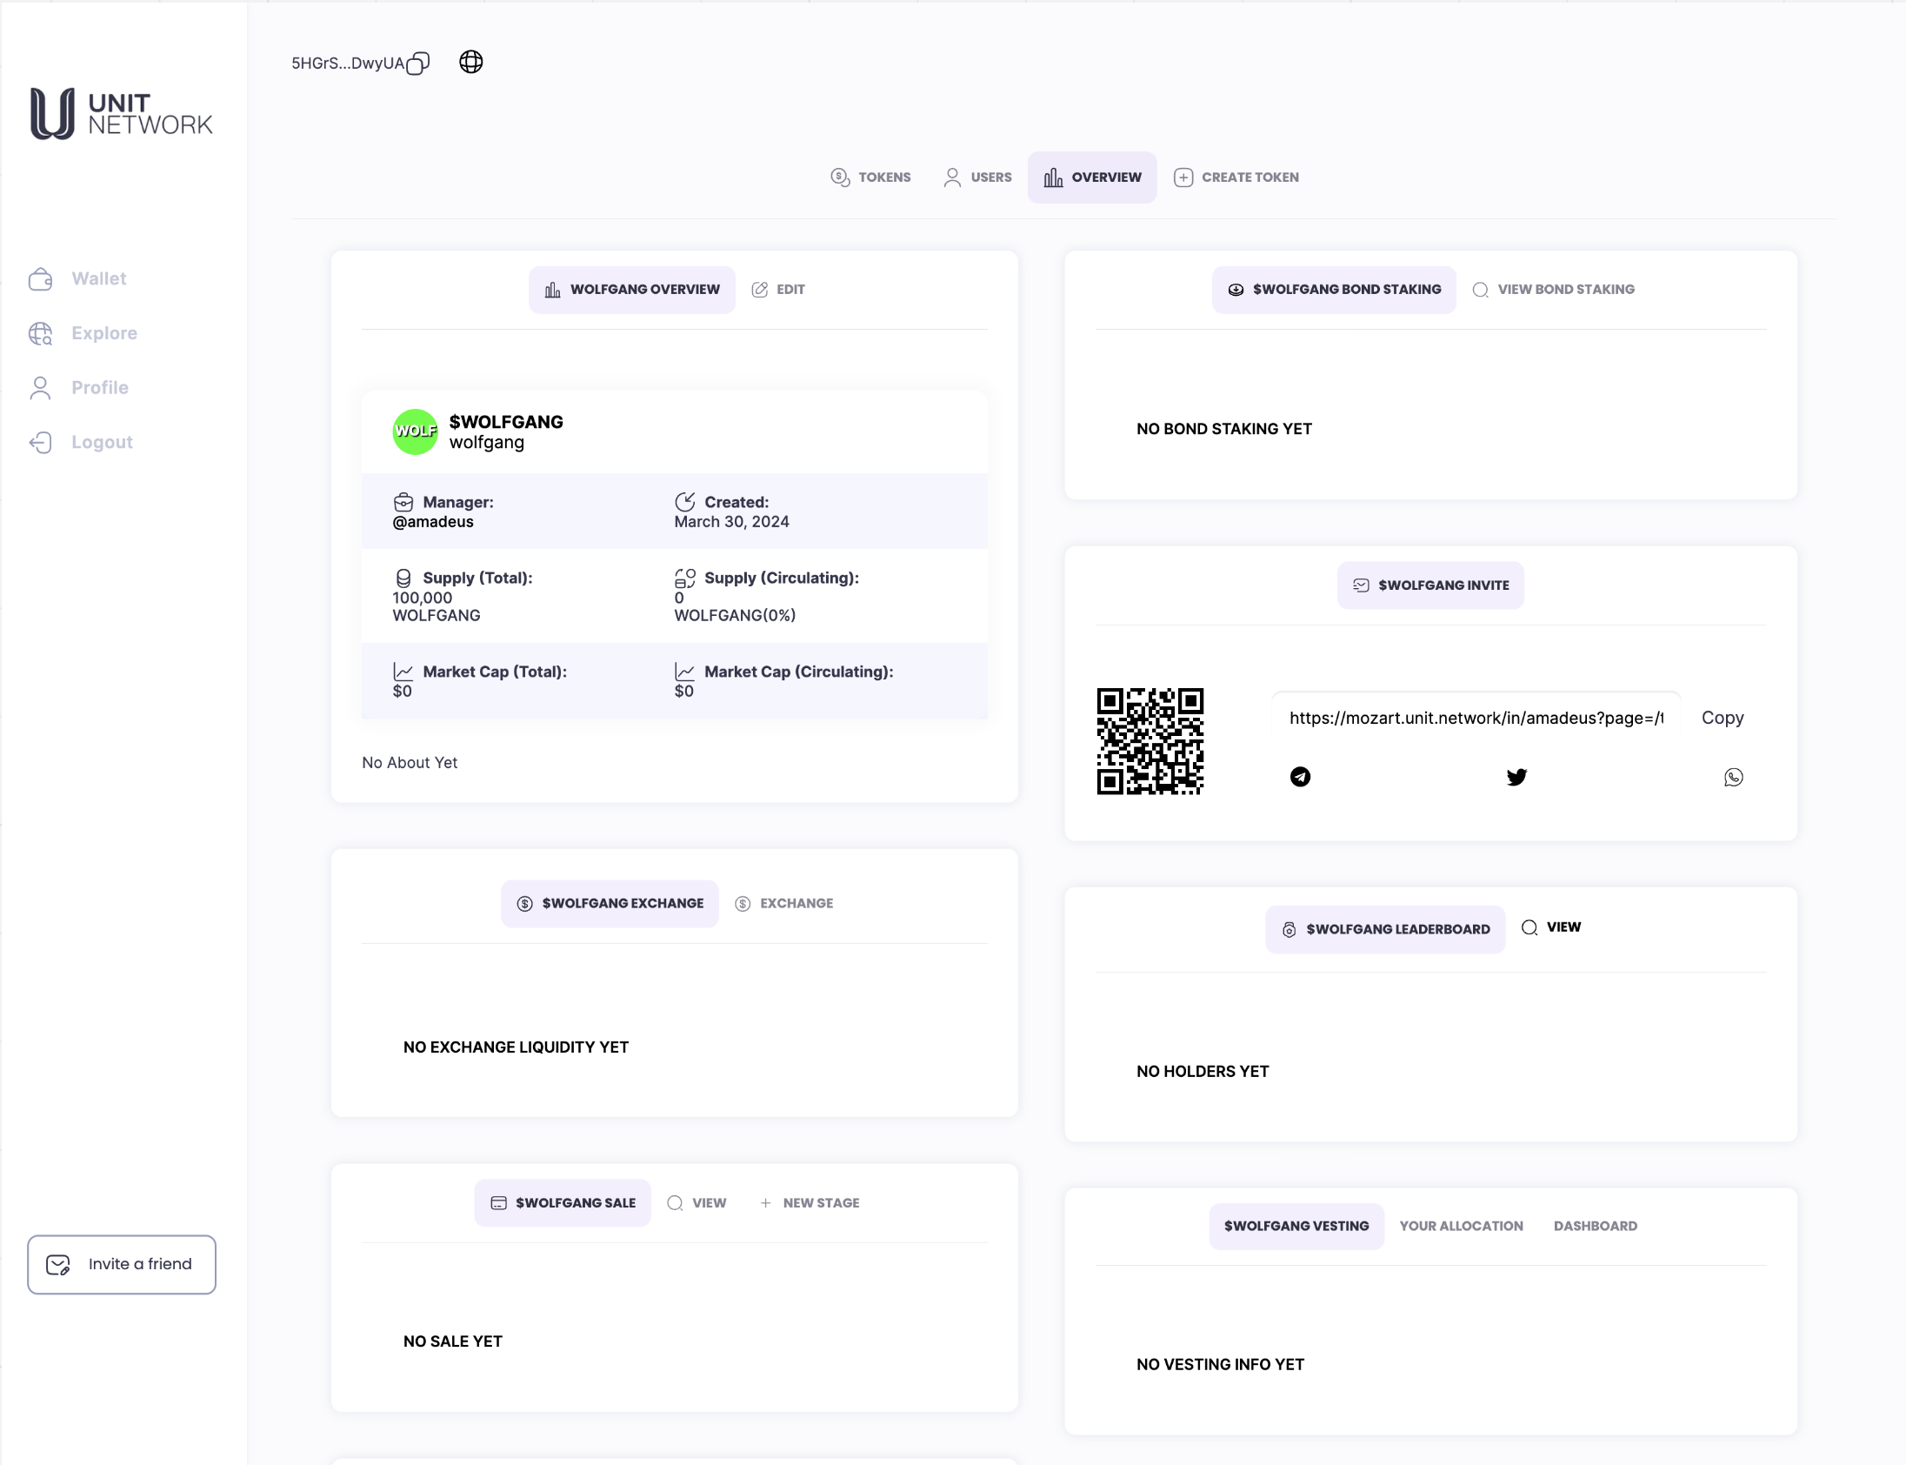This screenshot has width=1906, height=1465.
Task: Click the WOLF green token avatar
Action: coord(415,431)
